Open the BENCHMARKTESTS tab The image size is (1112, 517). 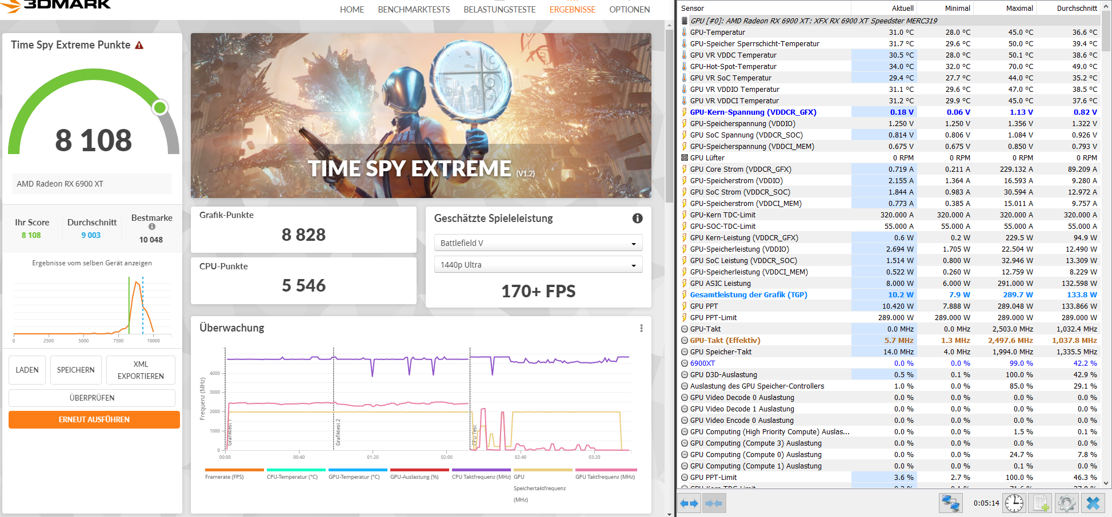414,10
